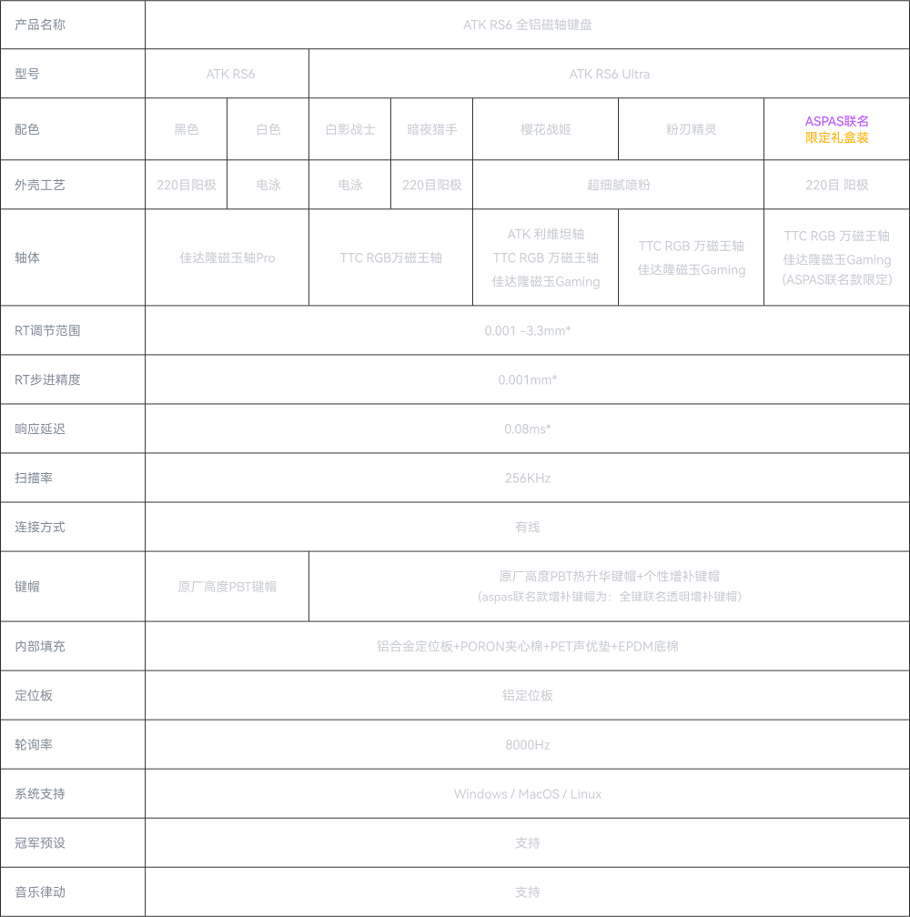Click the 产品名称 row label

(x=40, y=25)
